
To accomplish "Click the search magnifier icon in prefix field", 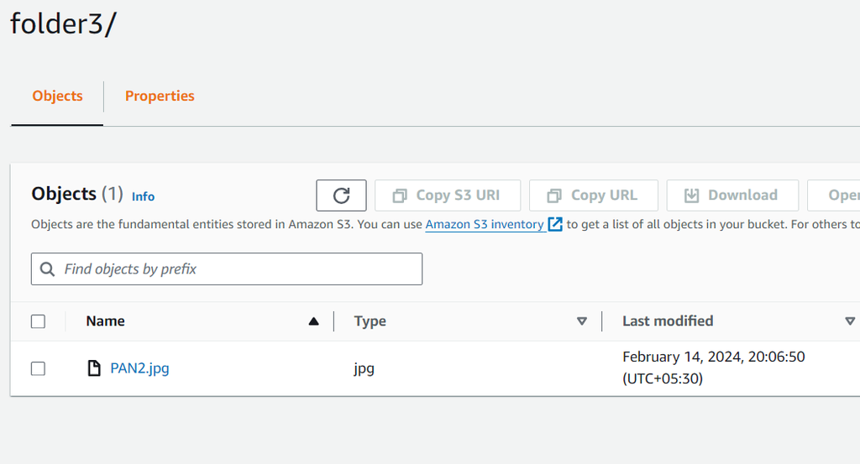I will 47,269.
